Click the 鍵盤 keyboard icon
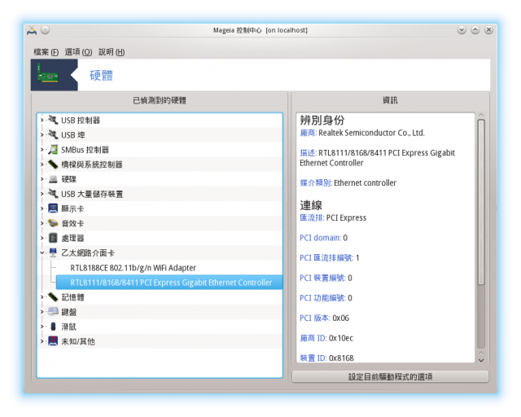The height and width of the screenshot is (417, 521). 53,312
